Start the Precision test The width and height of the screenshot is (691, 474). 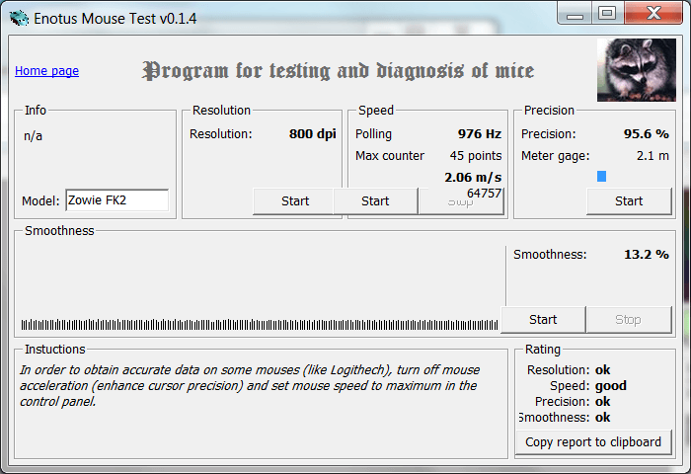click(629, 201)
